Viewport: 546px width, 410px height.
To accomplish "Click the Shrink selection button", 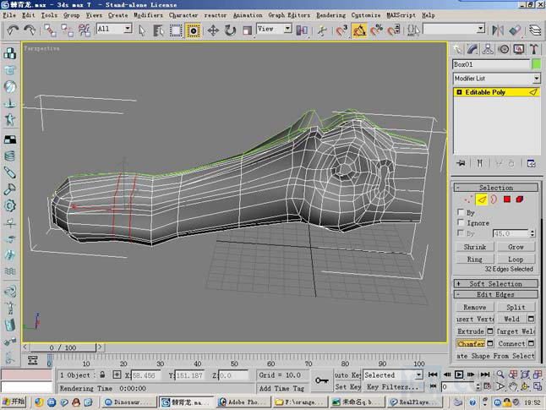I will tap(475, 247).
